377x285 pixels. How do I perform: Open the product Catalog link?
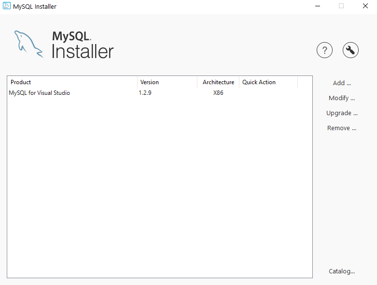342,271
